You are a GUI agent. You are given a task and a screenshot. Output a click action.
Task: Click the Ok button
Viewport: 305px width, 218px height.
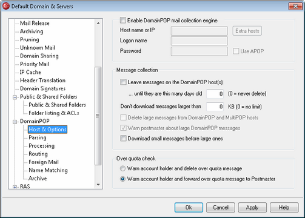189,208
